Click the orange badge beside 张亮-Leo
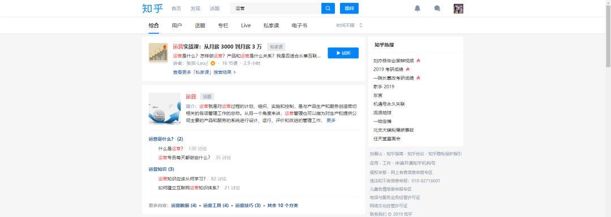 point(213,63)
